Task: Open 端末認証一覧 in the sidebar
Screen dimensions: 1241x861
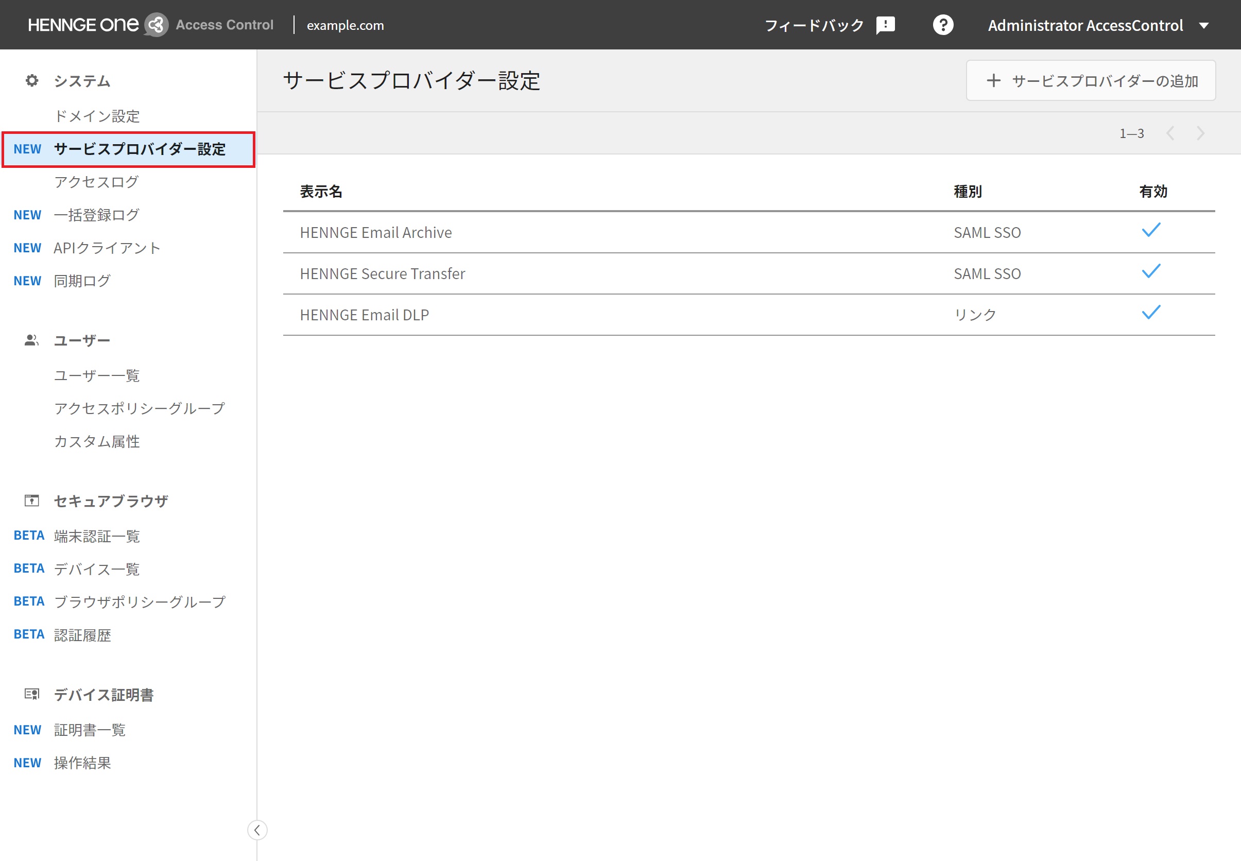Action: (96, 536)
